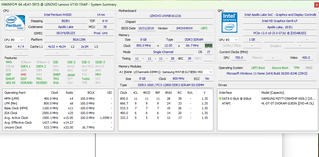Image resolution: width=319 pixels, height=157 pixels.
Task: Select the HL-DT-ST DVDRAM GUE0N drive row
Action: click(267, 103)
